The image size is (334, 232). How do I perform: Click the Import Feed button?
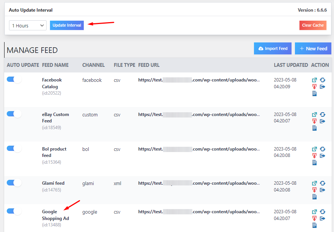click(273, 48)
